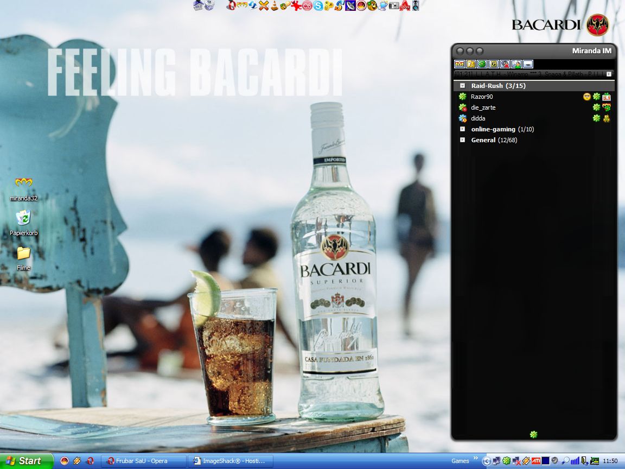
Task: Launch Skype from the top dock
Action: [x=318, y=5]
